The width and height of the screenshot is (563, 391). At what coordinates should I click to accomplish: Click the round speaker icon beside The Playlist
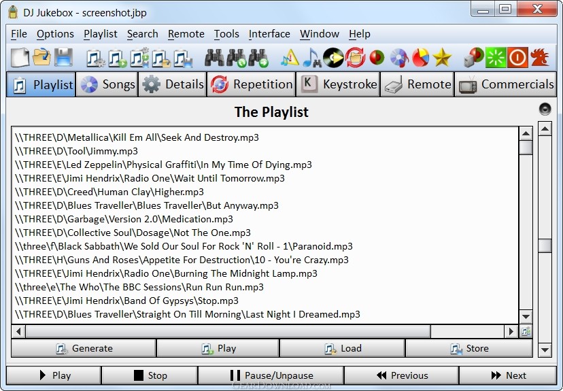point(545,109)
